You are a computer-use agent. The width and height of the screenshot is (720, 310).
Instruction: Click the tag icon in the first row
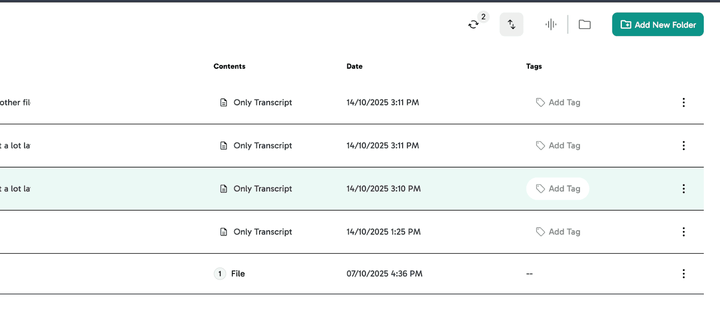[540, 103]
